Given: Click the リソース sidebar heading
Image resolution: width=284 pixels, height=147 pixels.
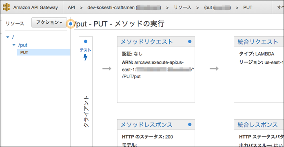Looking at the screenshot, I should (x=15, y=24).
